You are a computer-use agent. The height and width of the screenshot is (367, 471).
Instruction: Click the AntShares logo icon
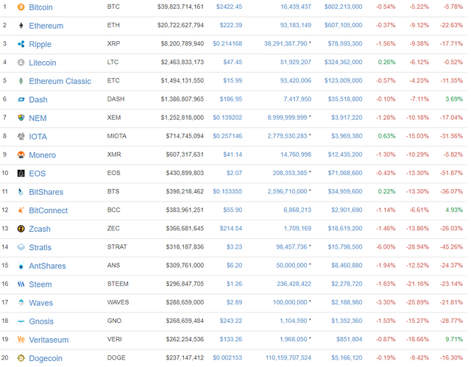[21, 266]
